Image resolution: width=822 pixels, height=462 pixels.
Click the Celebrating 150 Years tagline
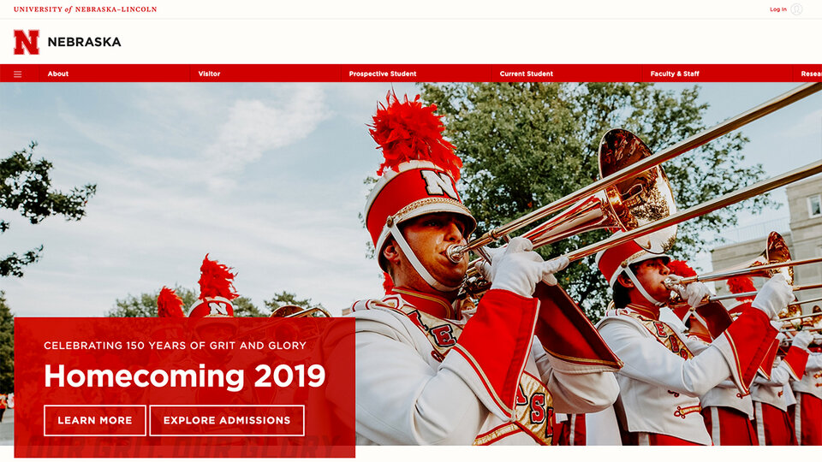175,346
